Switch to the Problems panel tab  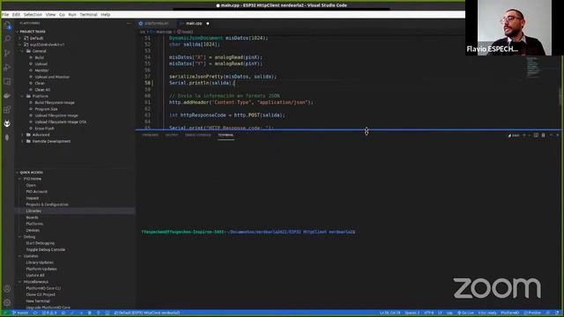click(150, 135)
